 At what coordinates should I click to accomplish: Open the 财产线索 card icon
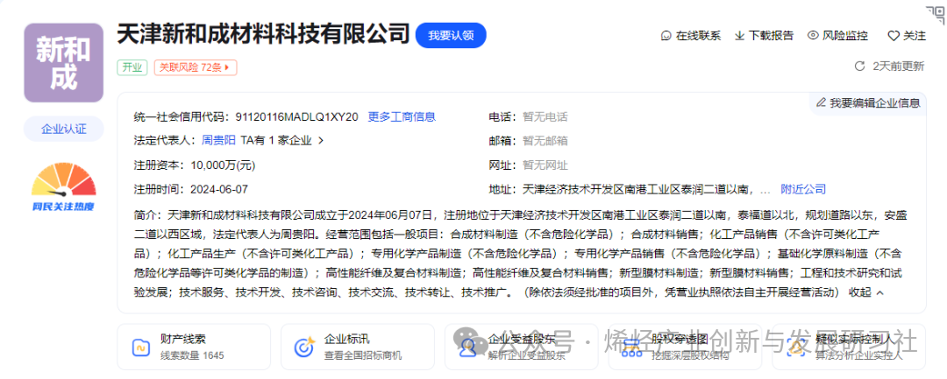(140, 347)
